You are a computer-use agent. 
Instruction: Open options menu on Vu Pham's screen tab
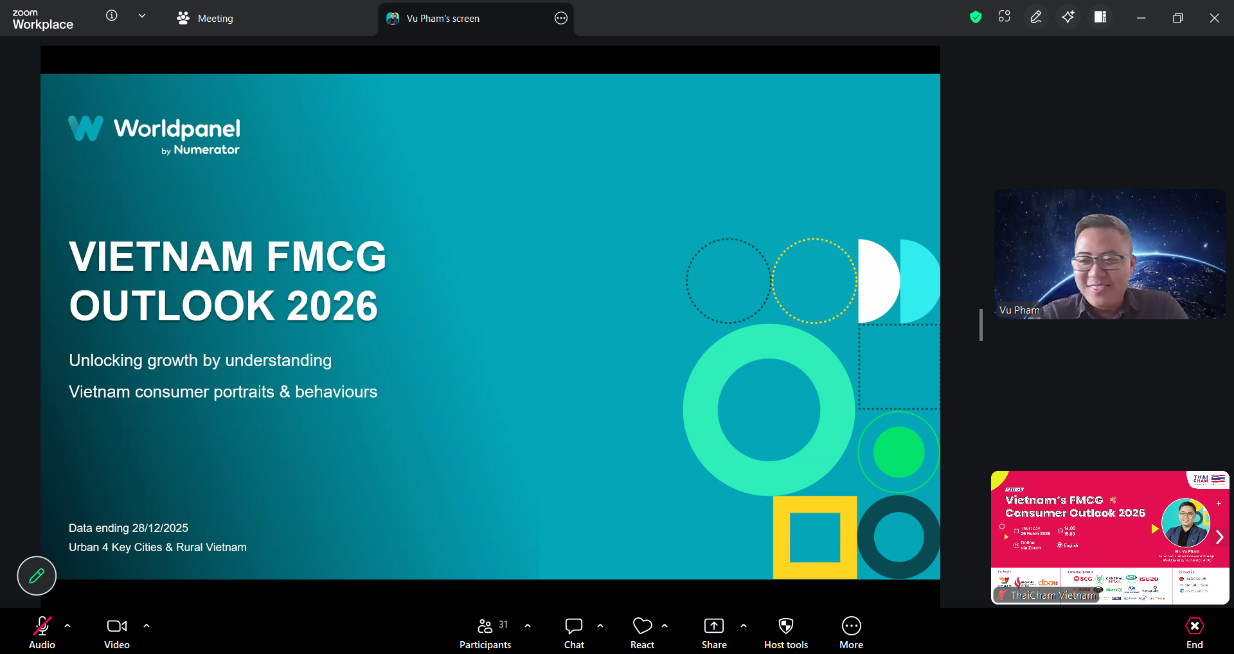click(x=560, y=18)
